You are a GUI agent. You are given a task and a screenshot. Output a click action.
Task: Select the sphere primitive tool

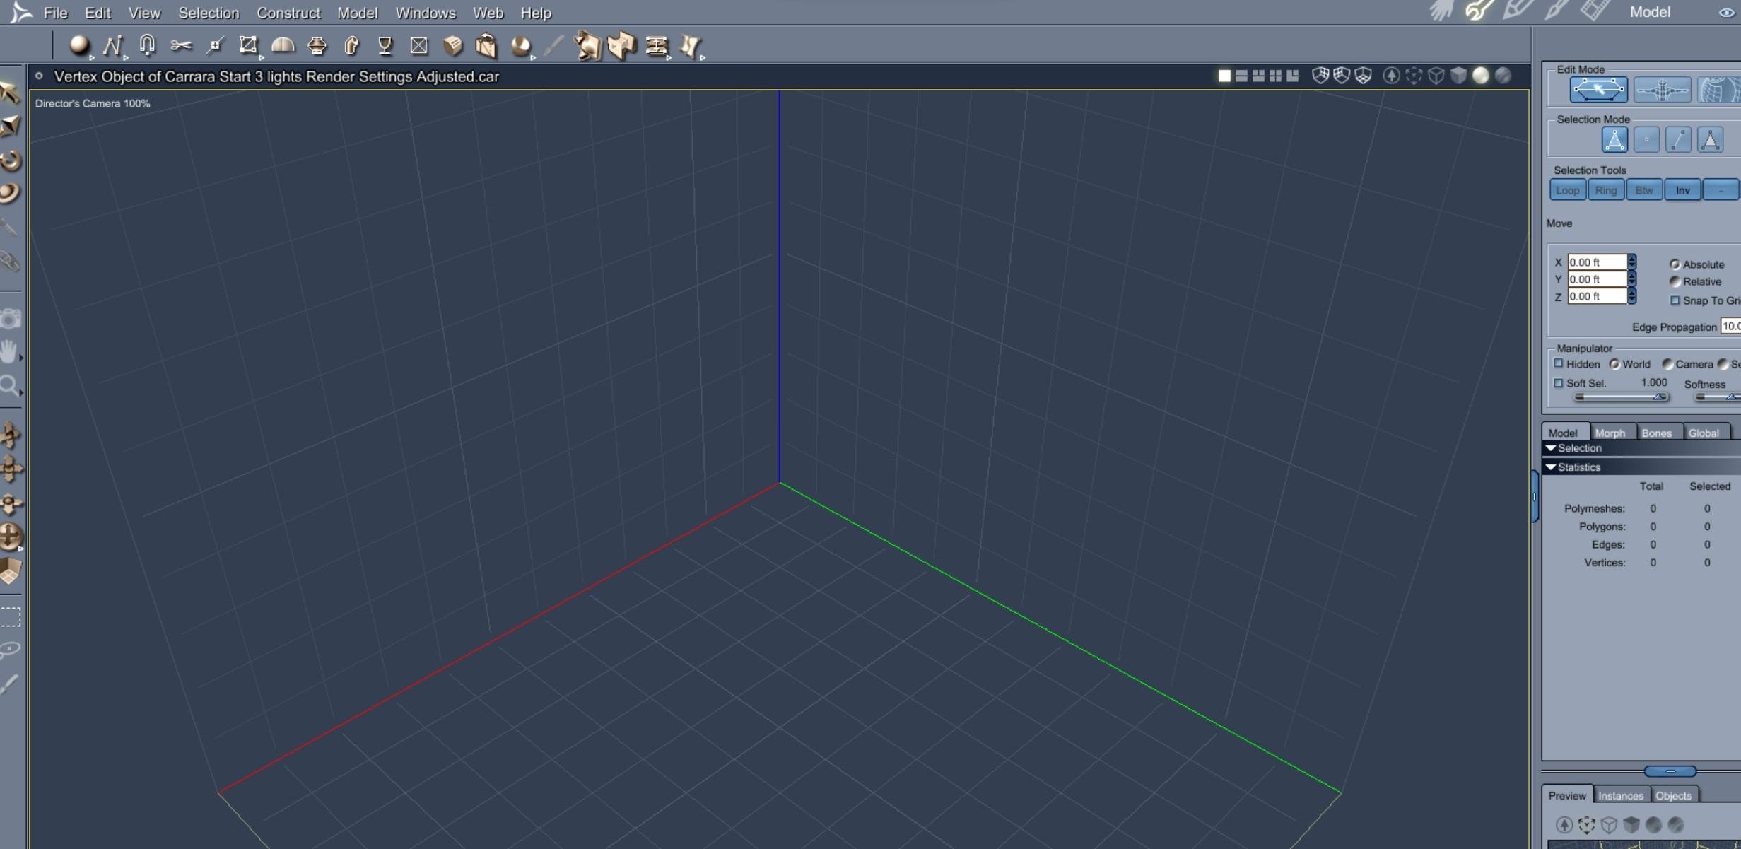pos(78,45)
